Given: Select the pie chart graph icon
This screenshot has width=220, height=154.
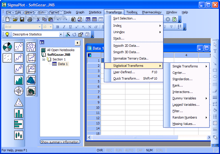Looking at the screenshot, I should point(7,47).
